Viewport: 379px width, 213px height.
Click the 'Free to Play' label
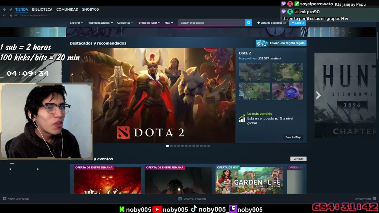293,137
